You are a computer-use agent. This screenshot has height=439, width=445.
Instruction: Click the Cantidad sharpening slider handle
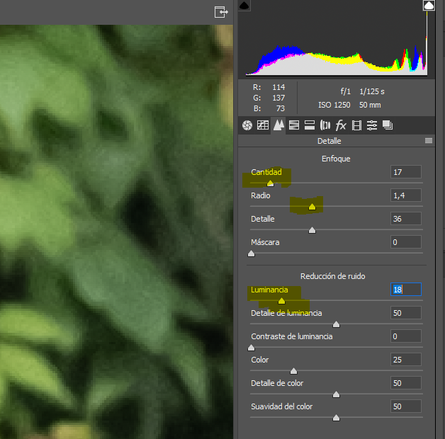click(270, 183)
